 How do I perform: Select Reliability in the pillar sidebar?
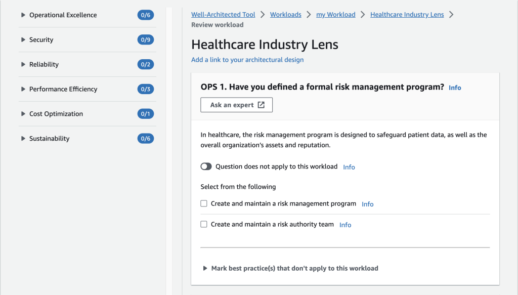pyautogui.click(x=45, y=64)
